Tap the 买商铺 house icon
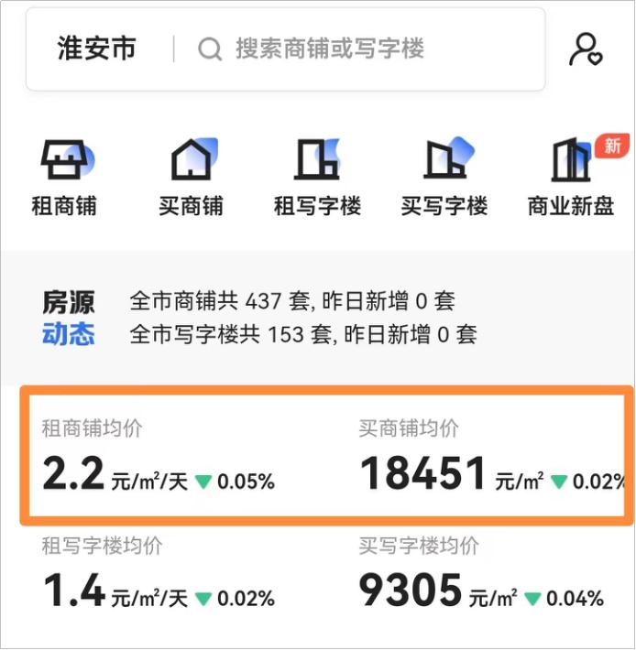Screen dimensions: 636x650 [x=193, y=158]
